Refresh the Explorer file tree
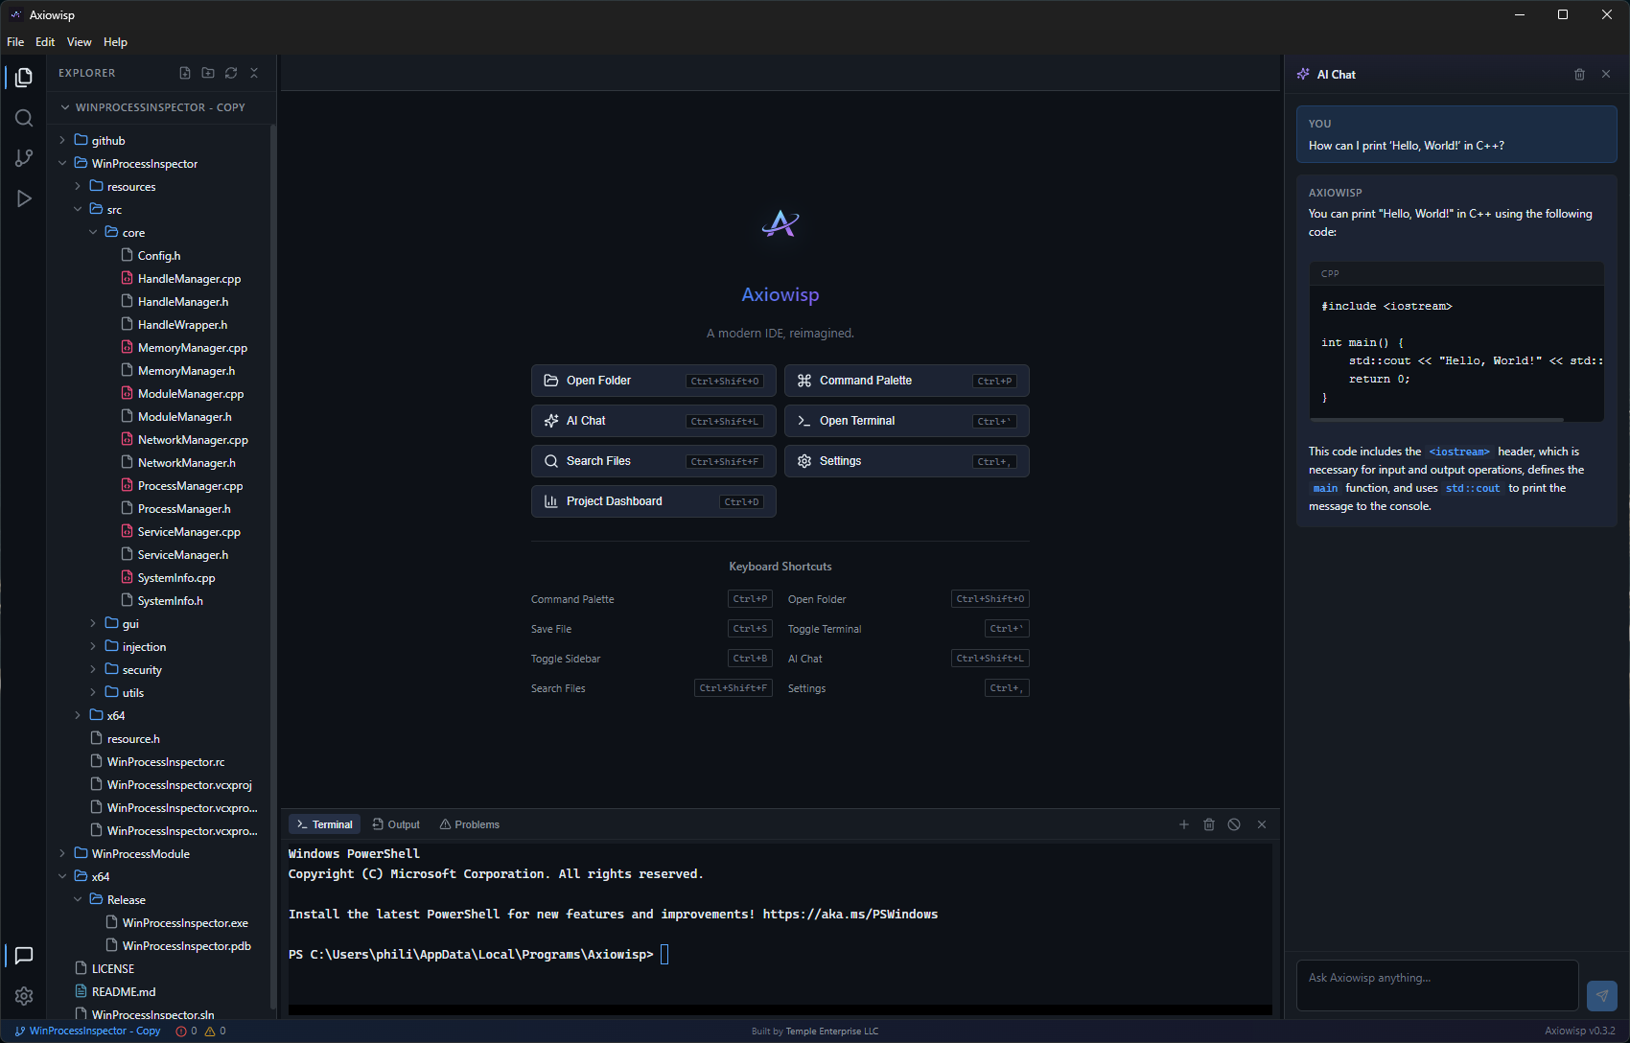This screenshot has height=1043, width=1630. 231,73
